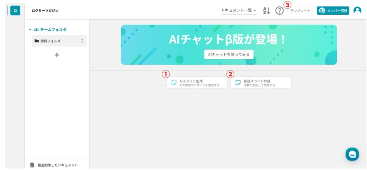The height and width of the screenshot is (171, 367).
Task: Open the ドキュメント一覧 dropdown
Action: (239, 11)
